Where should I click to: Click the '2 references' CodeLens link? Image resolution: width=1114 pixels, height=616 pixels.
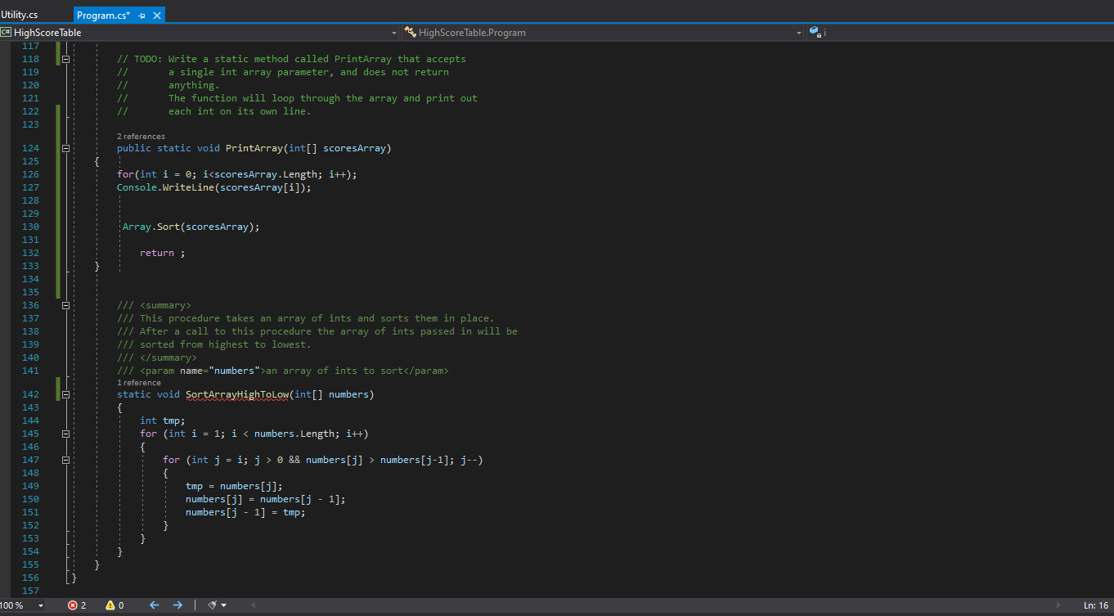pyautogui.click(x=141, y=137)
